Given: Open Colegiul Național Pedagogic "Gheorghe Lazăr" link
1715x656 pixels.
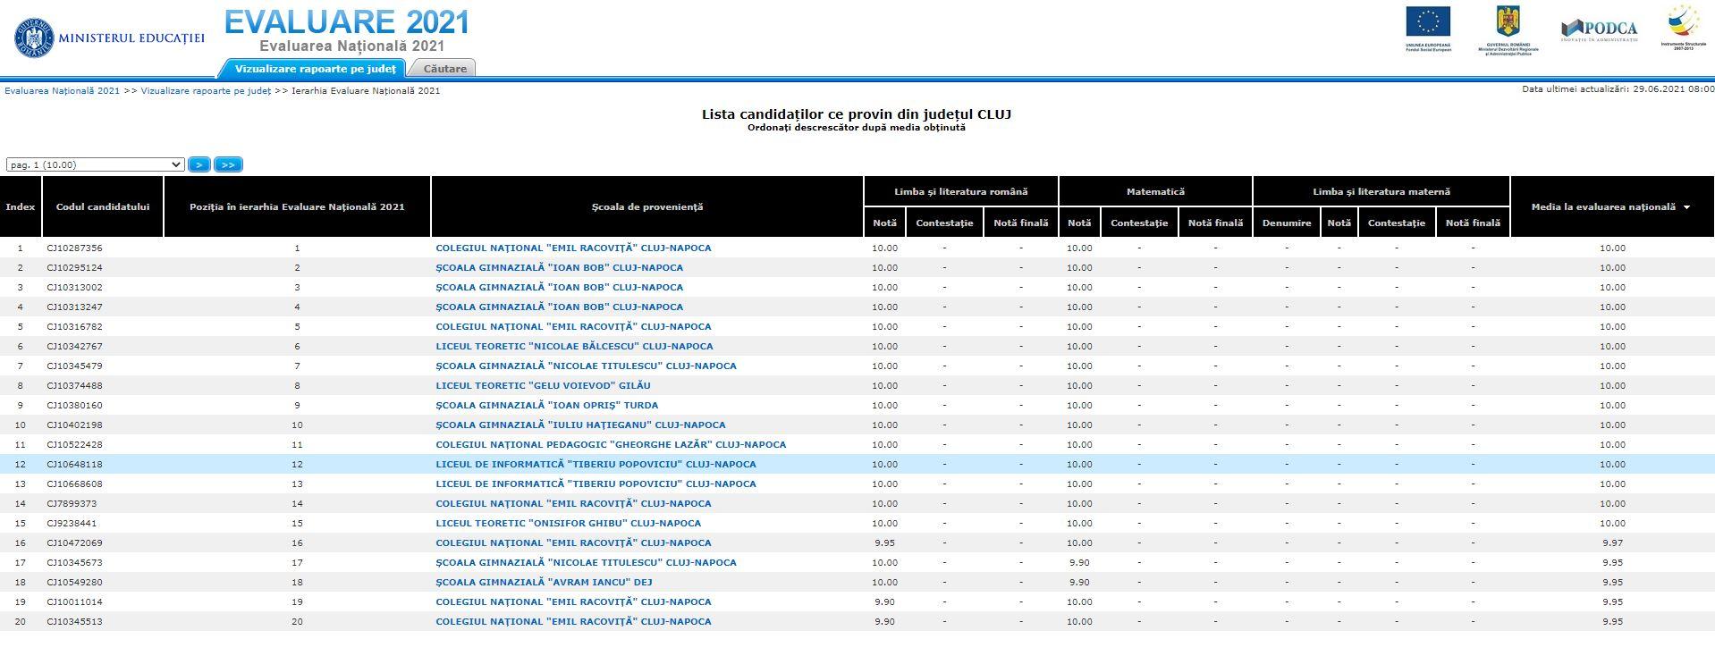Looking at the screenshot, I should coord(611,444).
